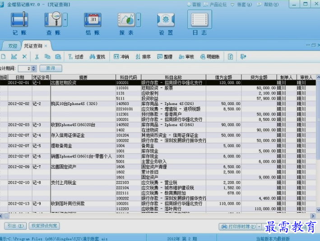Select the 购买10台Iphone4S (32G) summary cell
The image size is (320, 241).
[83, 104]
